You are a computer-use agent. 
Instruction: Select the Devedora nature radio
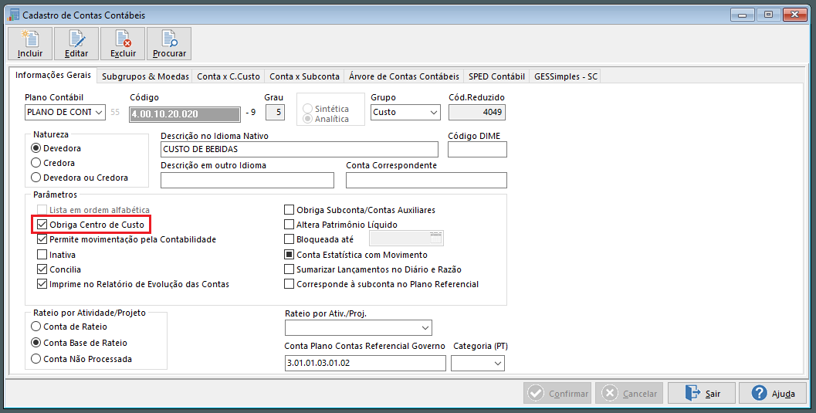coord(36,148)
